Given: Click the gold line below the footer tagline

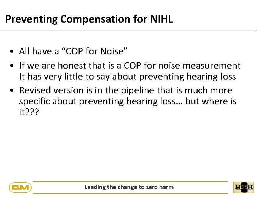Looking at the screenshot, I should coord(130,194).
